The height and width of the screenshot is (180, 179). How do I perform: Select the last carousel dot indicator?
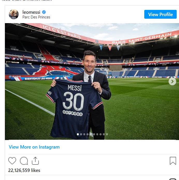click(107, 134)
